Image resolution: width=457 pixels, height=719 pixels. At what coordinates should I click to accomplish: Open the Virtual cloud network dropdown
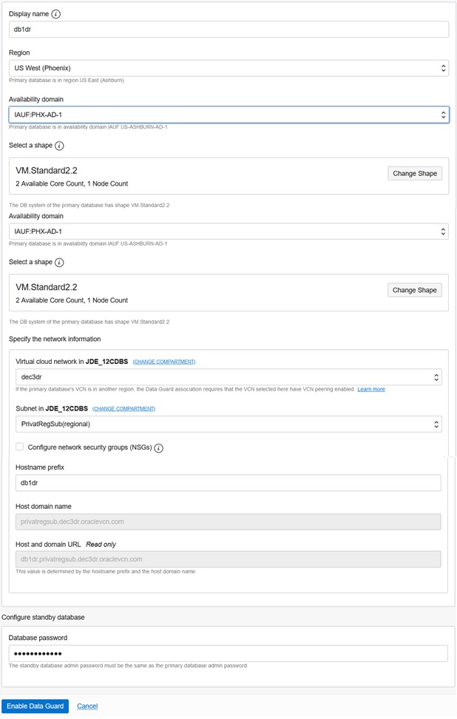click(228, 377)
